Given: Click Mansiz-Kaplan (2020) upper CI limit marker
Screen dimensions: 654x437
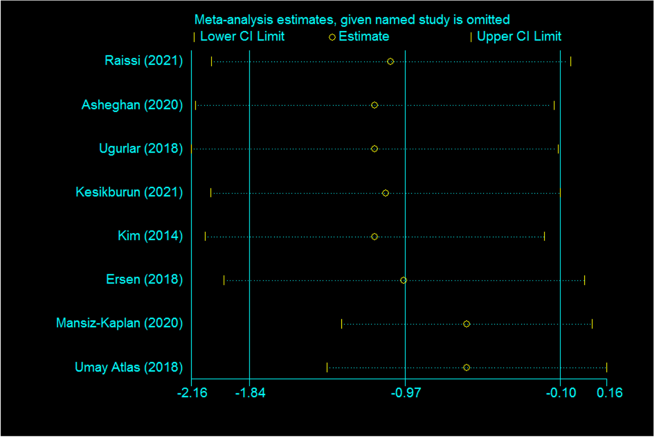Looking at the screenshot, I should click(x=592, y=324).
